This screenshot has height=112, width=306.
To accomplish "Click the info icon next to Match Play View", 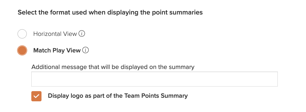I will (86, 50).
